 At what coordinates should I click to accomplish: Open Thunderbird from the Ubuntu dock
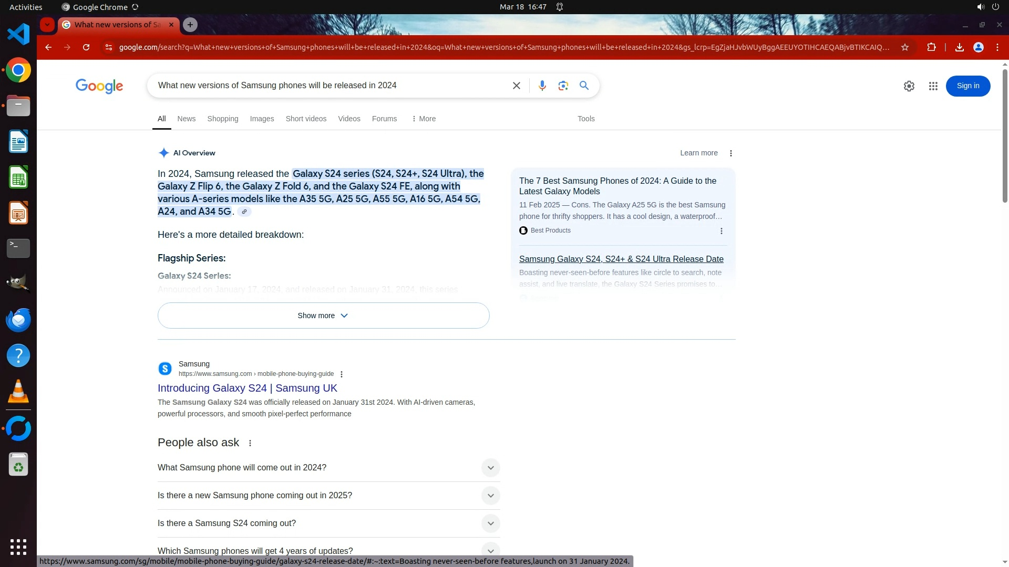18,320
